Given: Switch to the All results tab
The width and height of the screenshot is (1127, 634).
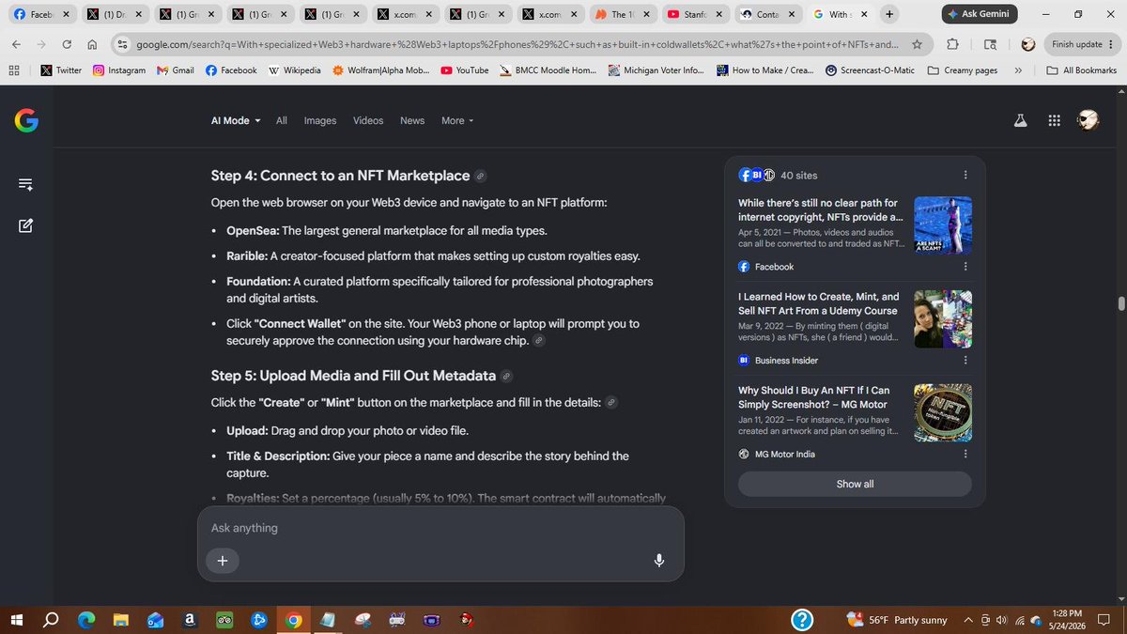Looking at the screenshot, I should coord(281,120).
